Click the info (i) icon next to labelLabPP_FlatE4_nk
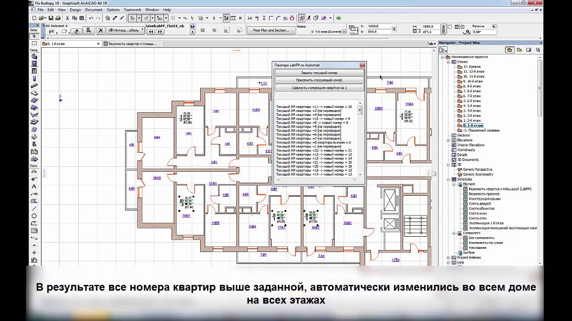572x321 pixels. click(x=193, y=26)
